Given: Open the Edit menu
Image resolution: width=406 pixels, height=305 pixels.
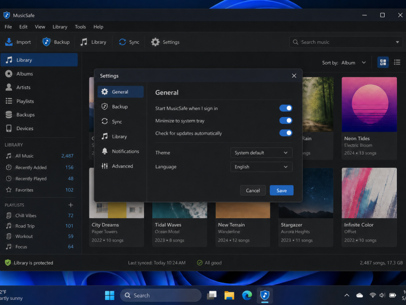Looking at the screenshot, I should click(x=23, y=27).
